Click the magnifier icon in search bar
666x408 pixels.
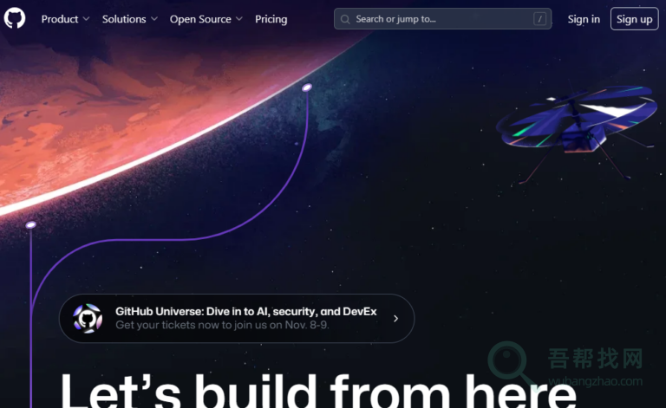tap(345, 19)
